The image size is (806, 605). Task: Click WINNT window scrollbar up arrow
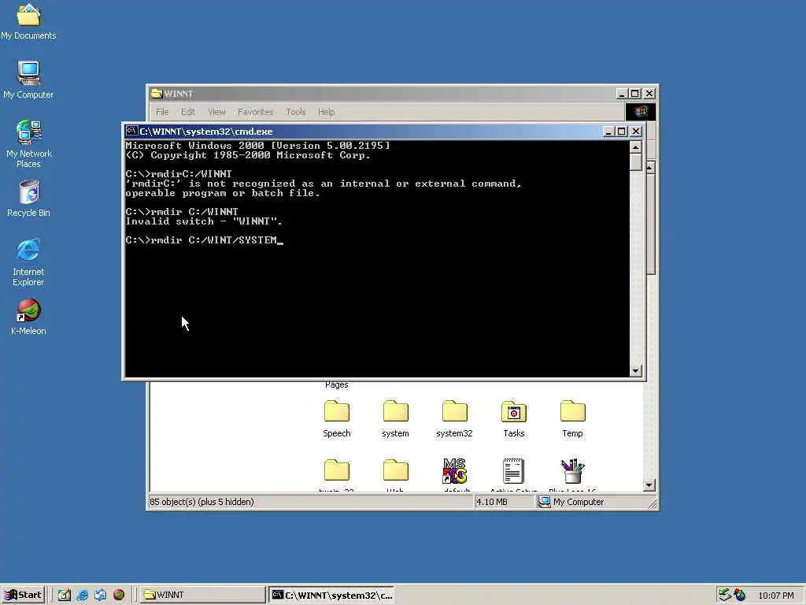(650, 169)
